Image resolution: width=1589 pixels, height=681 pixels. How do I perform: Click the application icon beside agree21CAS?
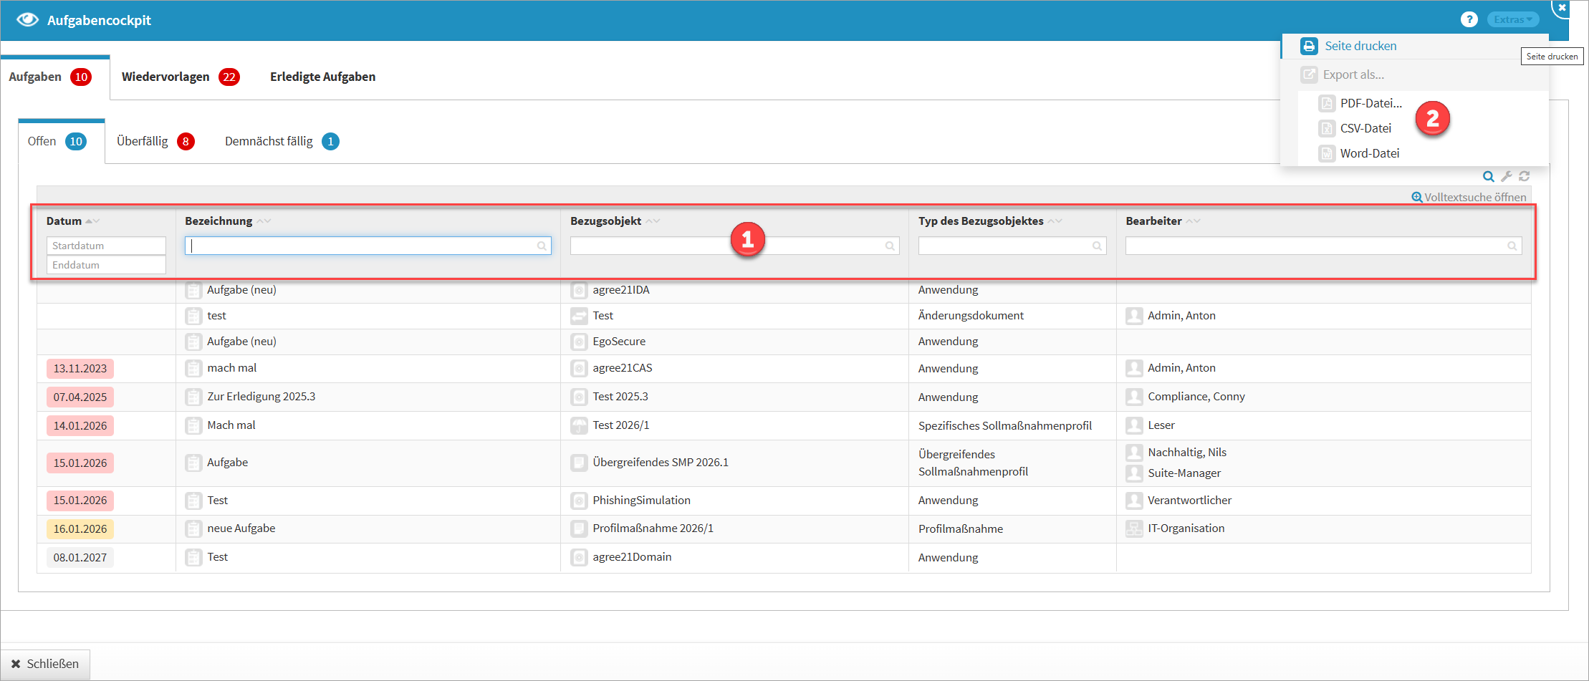tap(579, 368)
